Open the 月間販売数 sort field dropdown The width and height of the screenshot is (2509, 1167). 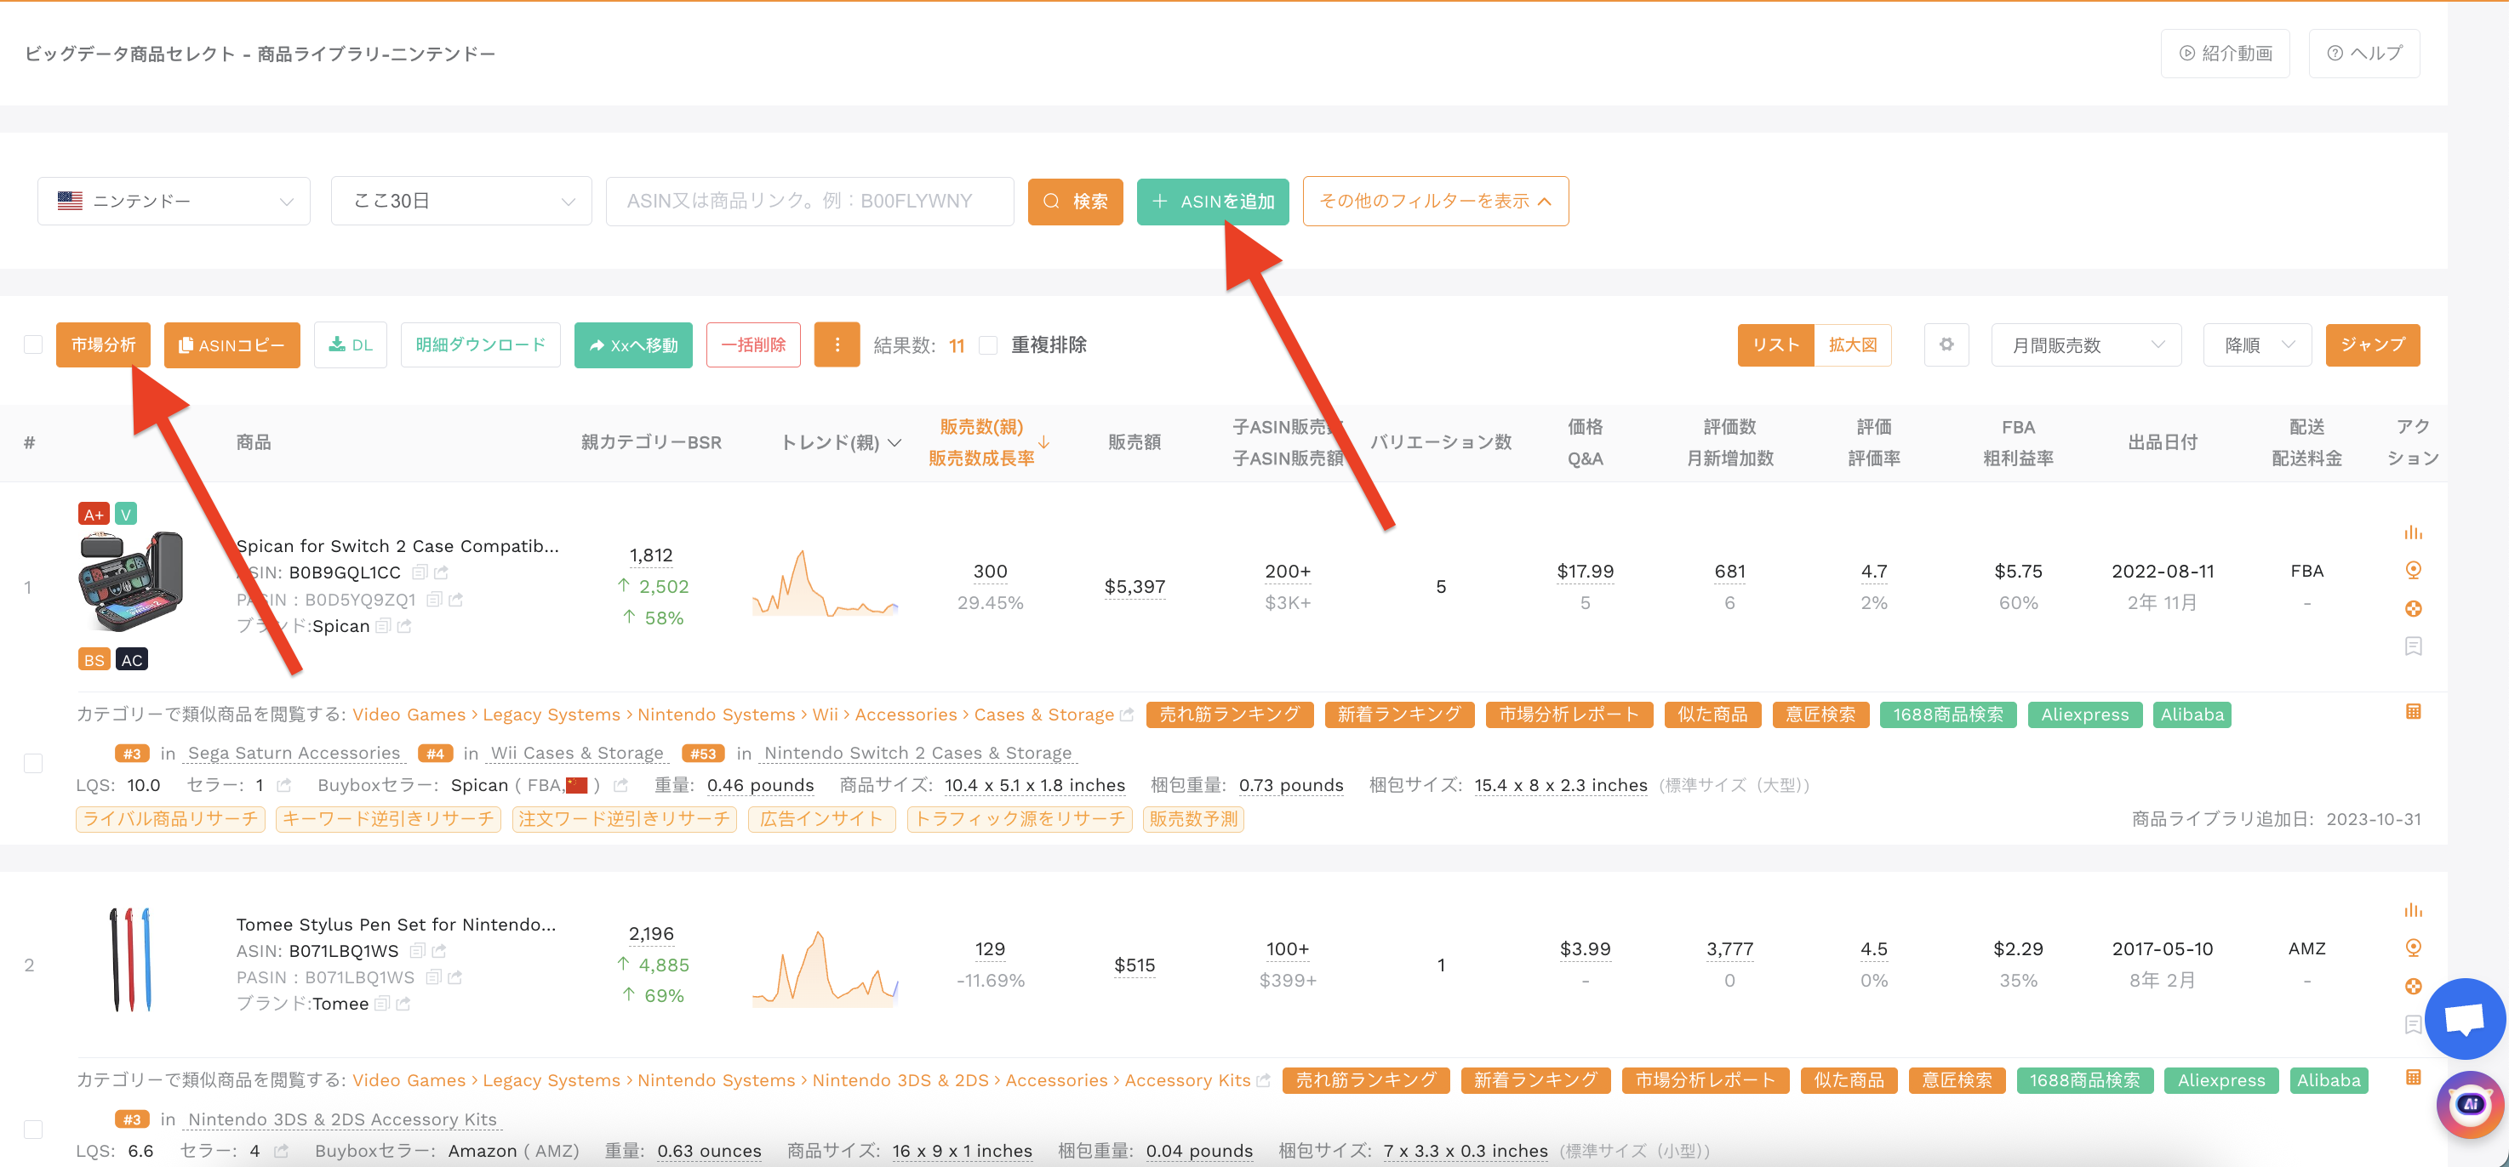(2086, 344)
